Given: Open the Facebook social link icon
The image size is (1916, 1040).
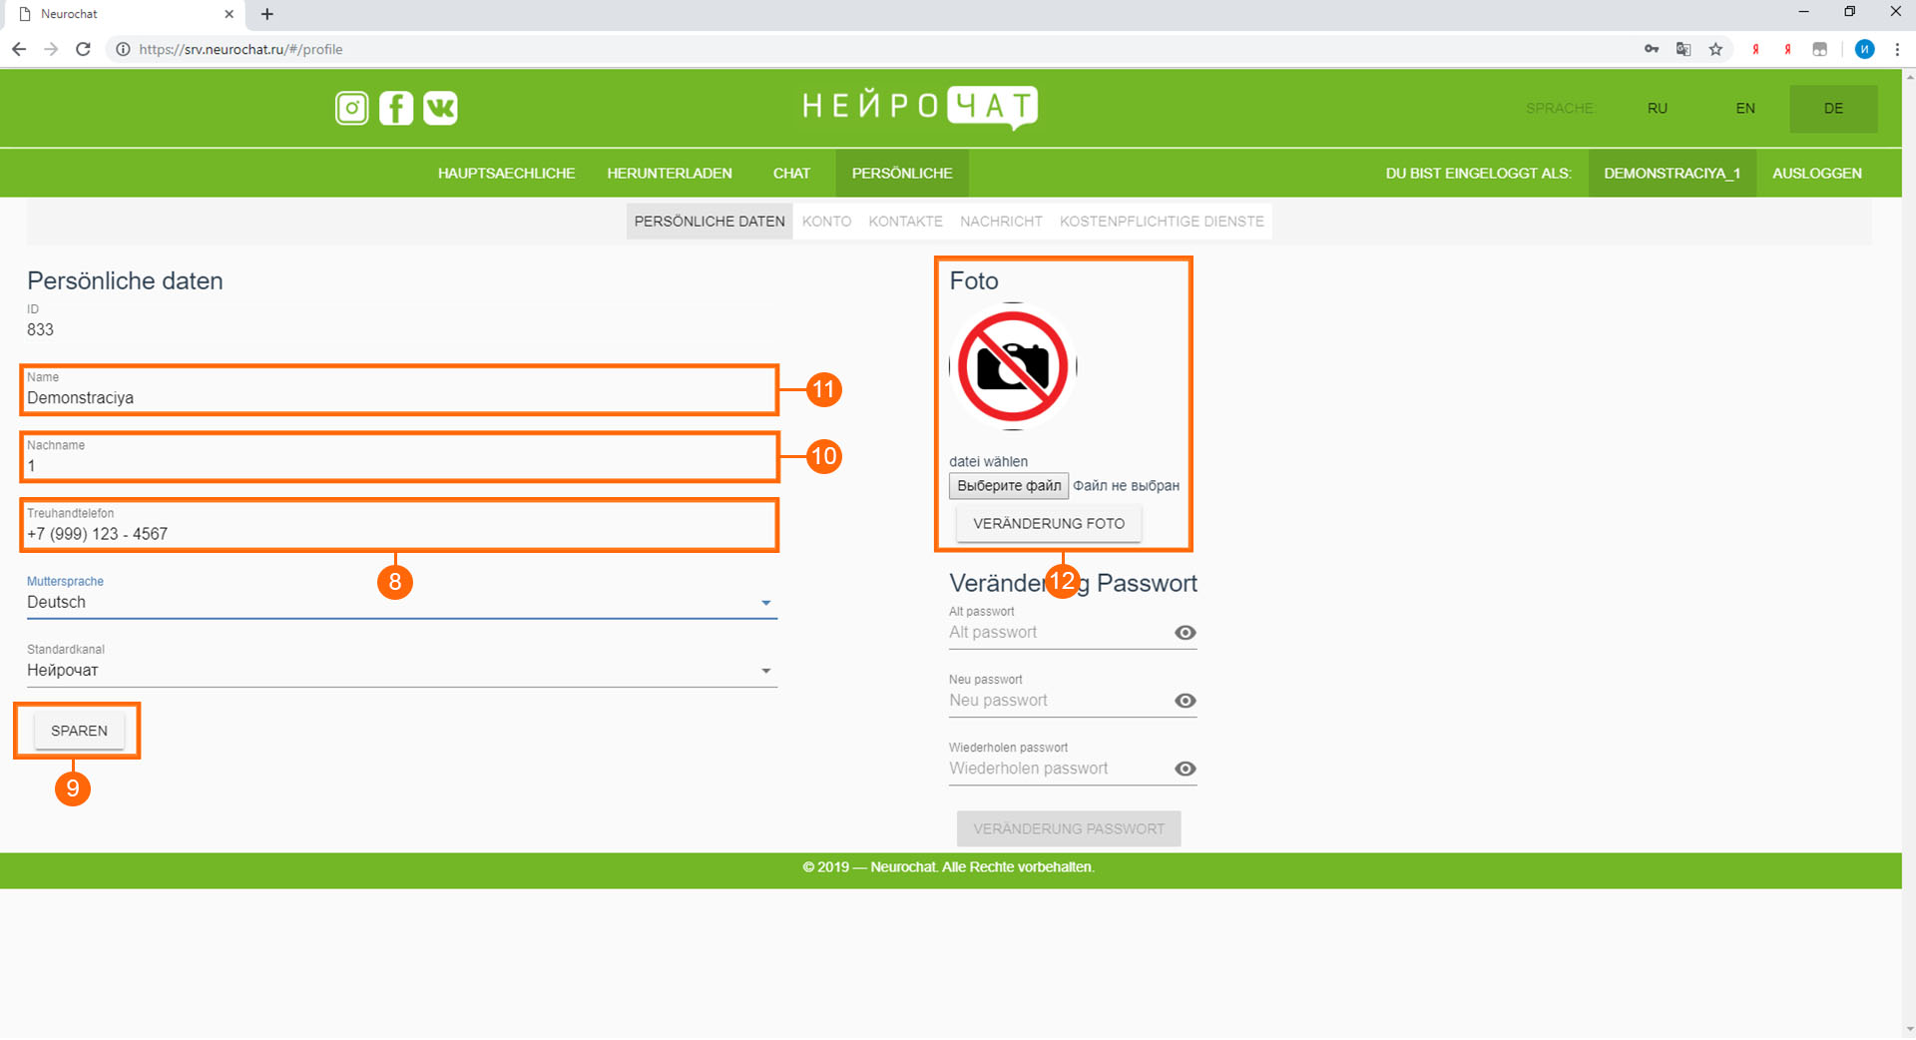Looking at the screenshot, I should pyautogui.click(x=396, y=108).
